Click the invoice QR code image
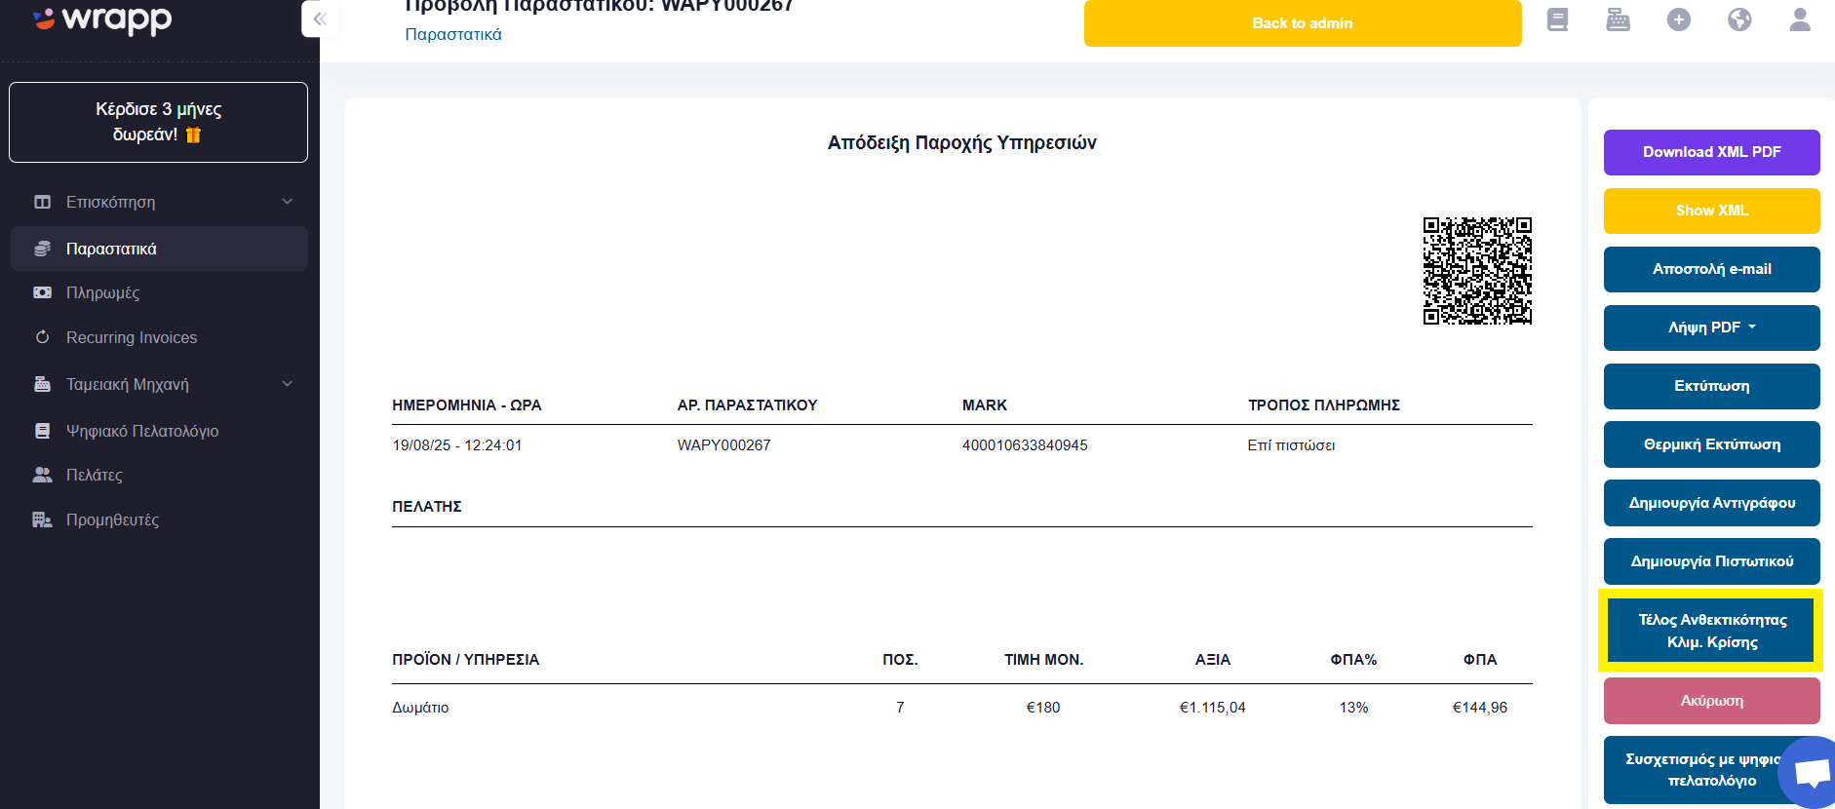 [1477, 271]
